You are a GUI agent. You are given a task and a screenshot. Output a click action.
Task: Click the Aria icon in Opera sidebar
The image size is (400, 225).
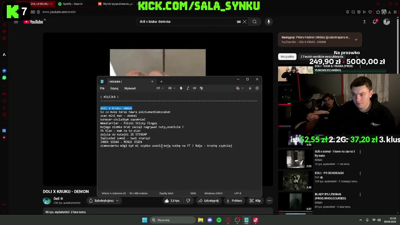click(4, 54)
